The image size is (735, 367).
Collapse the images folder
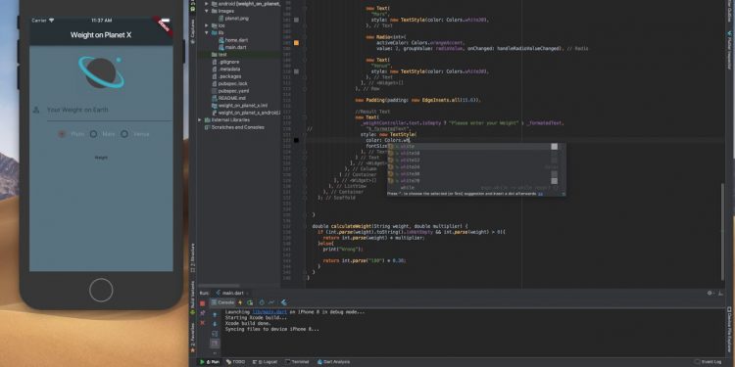pos(207,11)
